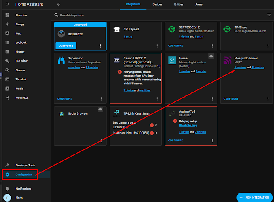Image resolution: width=274 pixels, height=202 pixels.
Task: Open Glances gauge icon in sidebar
Action: pyautogui.click(x=7, y=70)
